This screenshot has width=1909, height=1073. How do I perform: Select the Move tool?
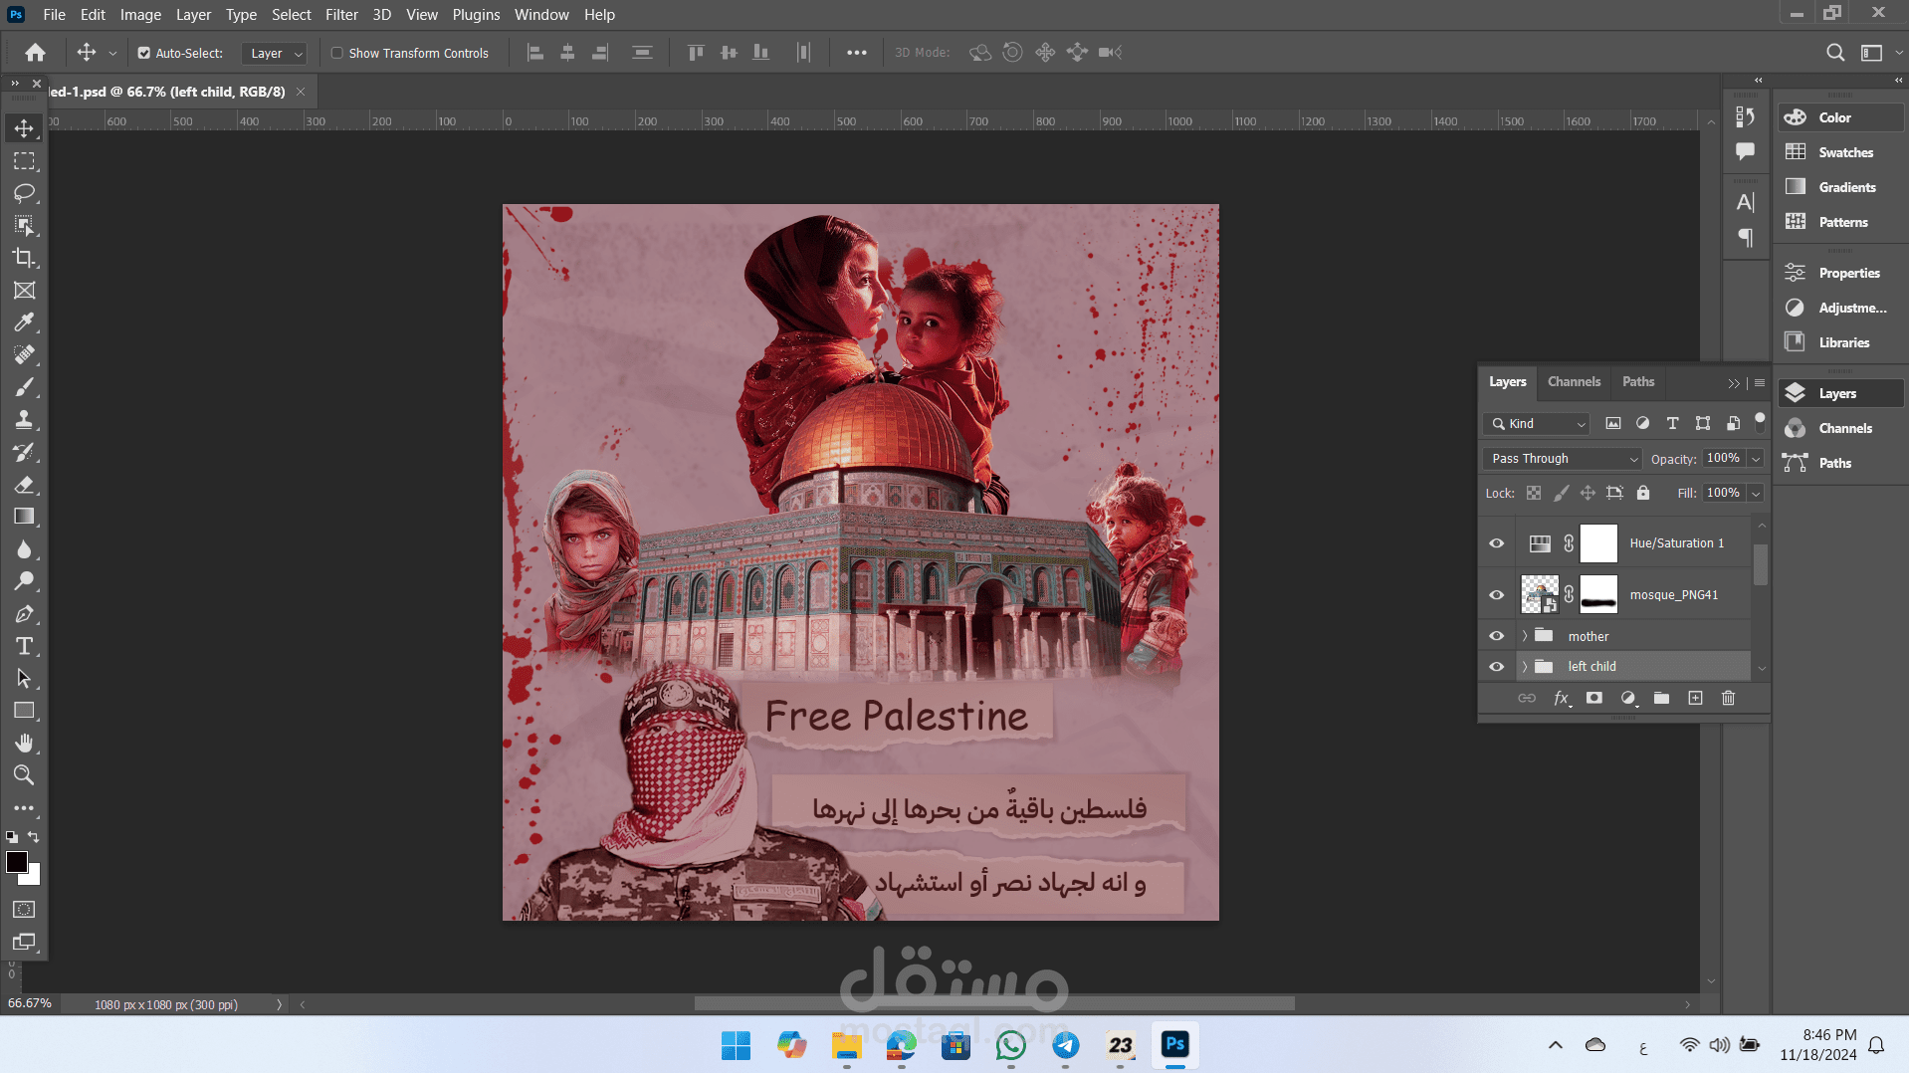pos(24,128)
